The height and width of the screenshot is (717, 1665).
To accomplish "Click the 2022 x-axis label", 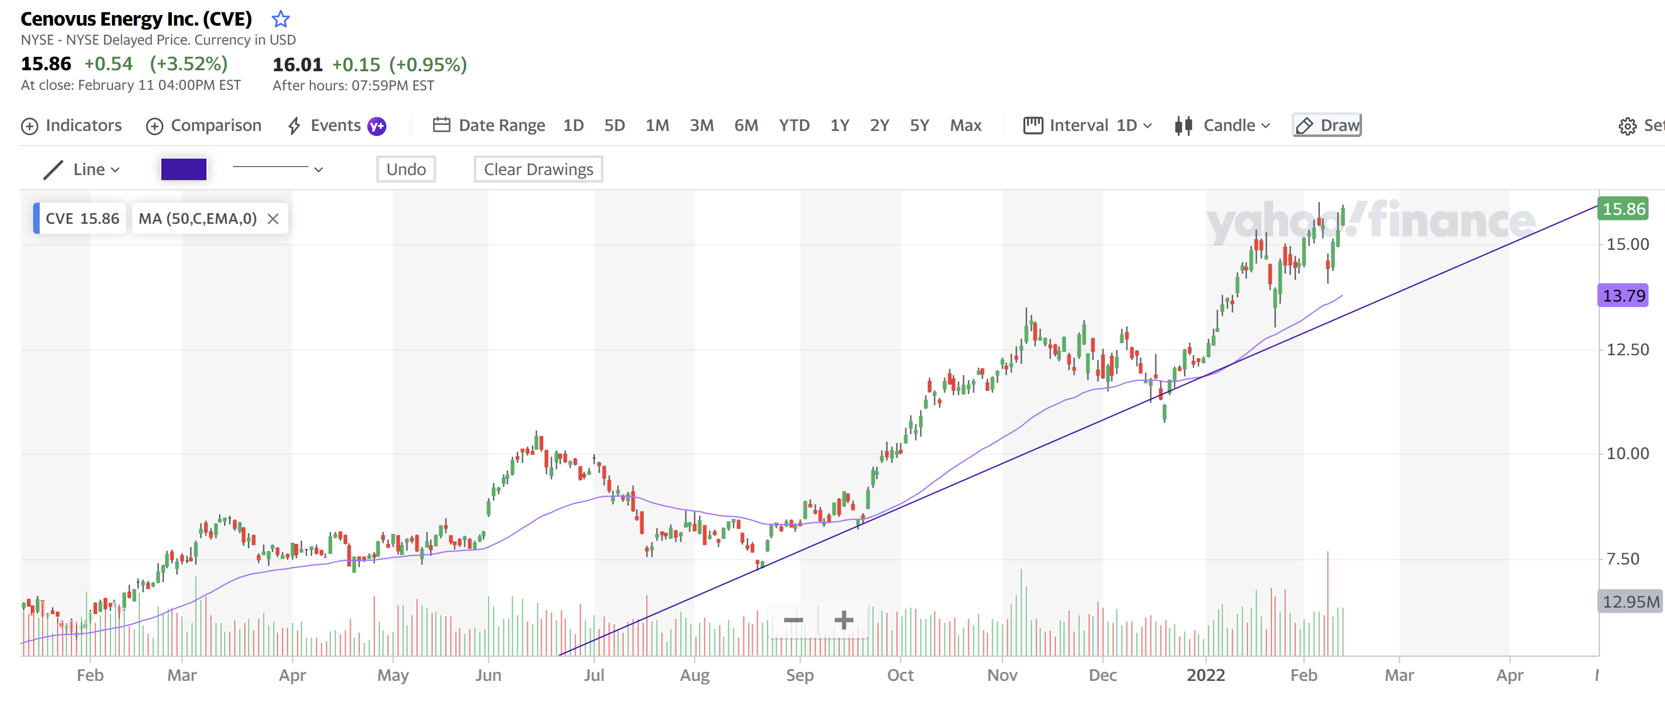I will 1205,676.
